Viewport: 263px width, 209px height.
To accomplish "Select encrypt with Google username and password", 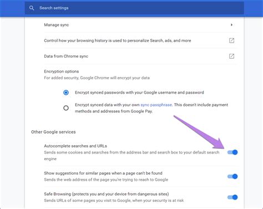I will point(66,93).
